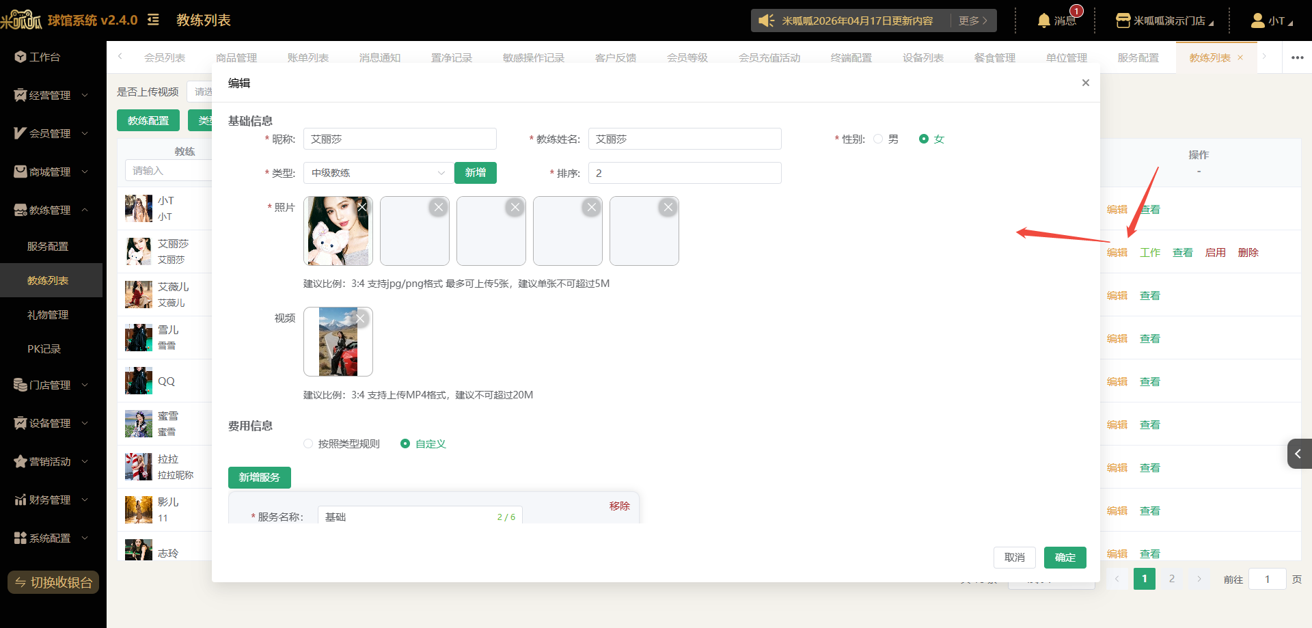This screenshot has width=1312, height=628.
Task: Expand 商城管理 sidebar menu
Action: click(51, 172)
